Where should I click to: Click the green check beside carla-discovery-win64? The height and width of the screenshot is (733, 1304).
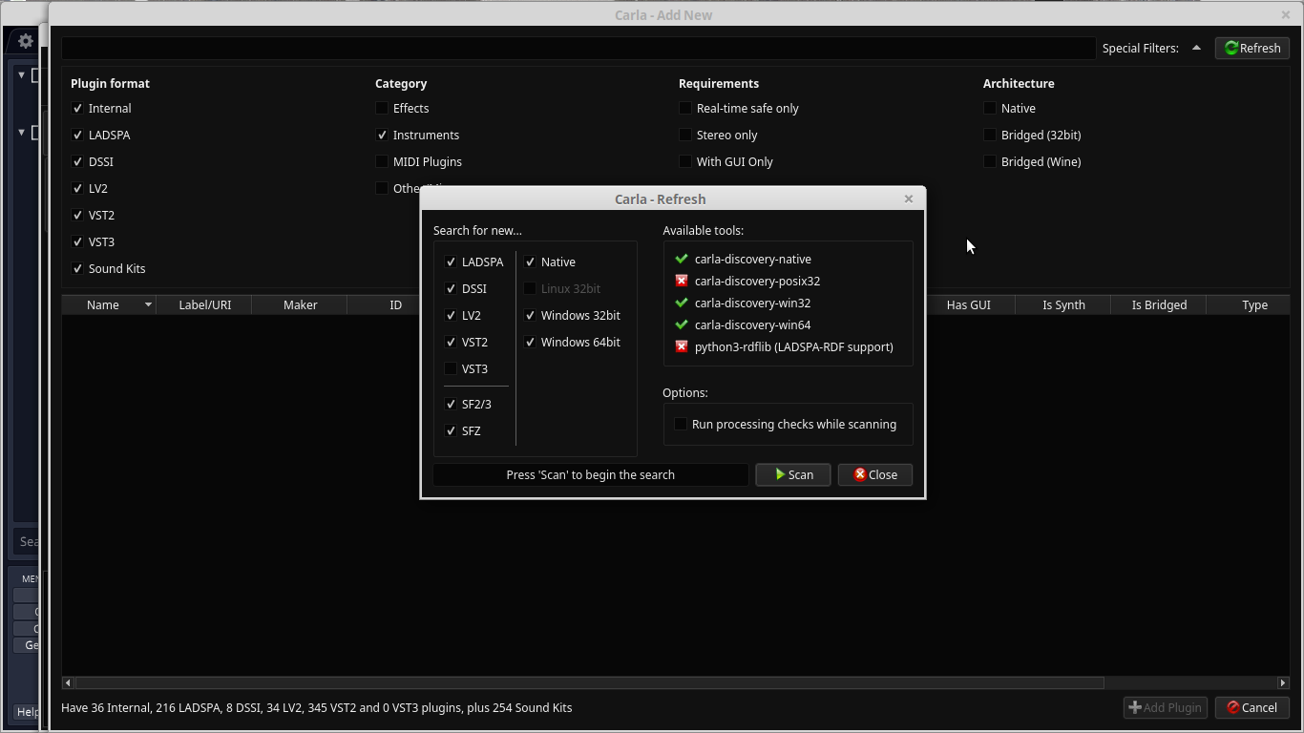(682, 325)
